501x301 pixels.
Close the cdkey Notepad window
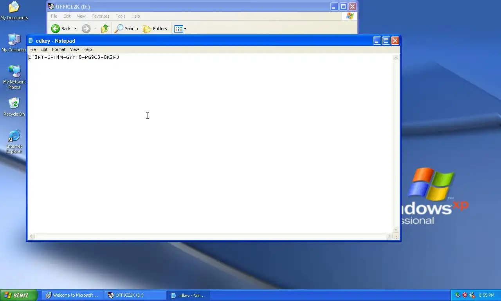click(395, 41)
